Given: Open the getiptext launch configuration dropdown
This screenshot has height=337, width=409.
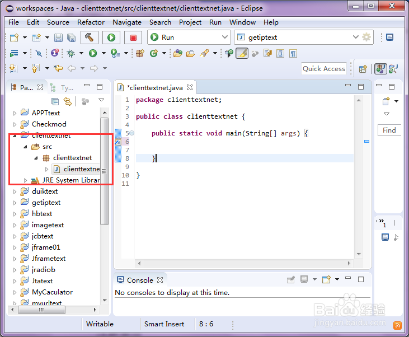Looking at the screenshot, I should pos(356,37).
